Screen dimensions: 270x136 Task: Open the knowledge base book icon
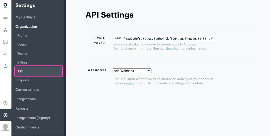click(x=5, y=42)
